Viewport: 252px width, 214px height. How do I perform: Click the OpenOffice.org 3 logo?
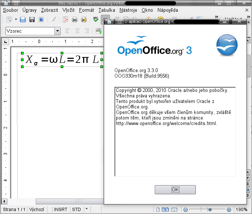tap(155, 46)
